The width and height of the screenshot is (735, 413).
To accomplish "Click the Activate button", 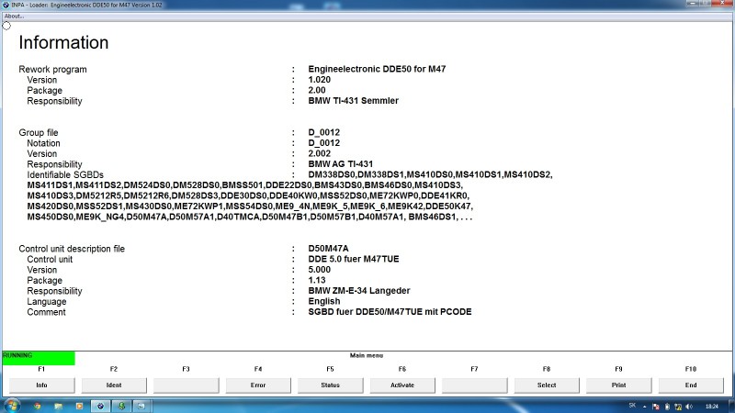I will 402,385.
